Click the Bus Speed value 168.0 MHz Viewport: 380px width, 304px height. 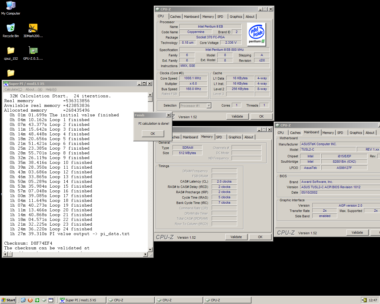[x=193, y=89]
